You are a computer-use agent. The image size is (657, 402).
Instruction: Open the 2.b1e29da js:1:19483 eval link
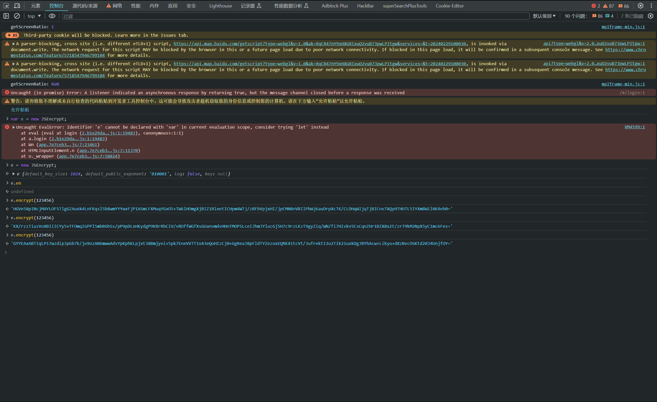108,133
